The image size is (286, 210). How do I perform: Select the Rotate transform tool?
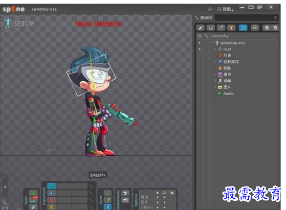(x=52, y=186)
